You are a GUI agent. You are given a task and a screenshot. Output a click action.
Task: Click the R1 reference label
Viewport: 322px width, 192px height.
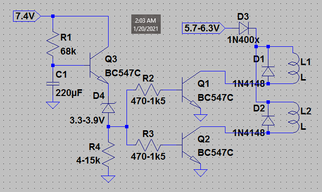coord(66,38)
